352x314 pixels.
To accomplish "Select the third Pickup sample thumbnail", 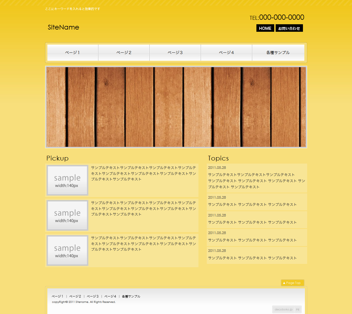I will tap(67, 250).
